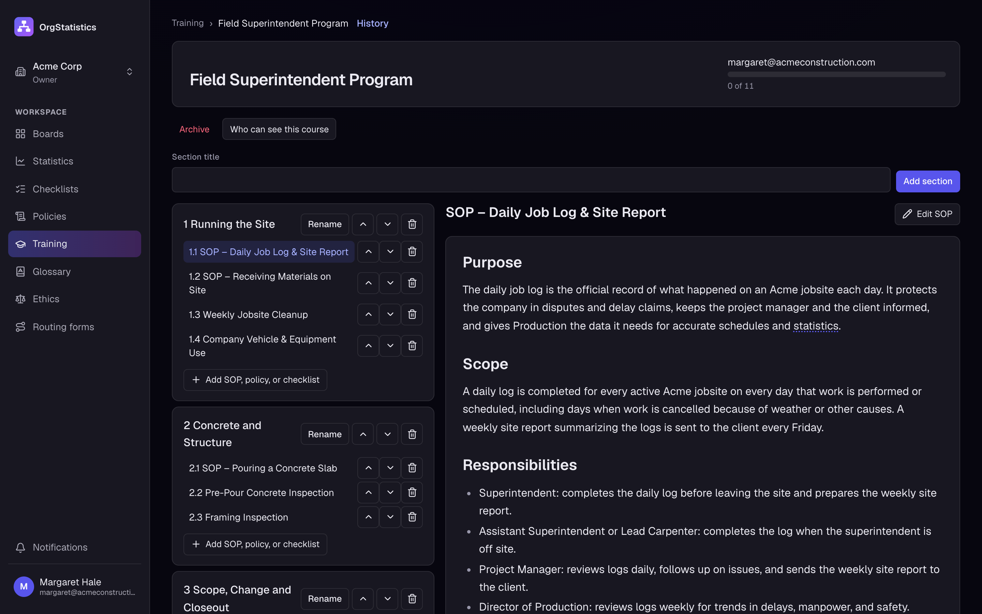
Task: Click the course progress bar
Action: 836,74
